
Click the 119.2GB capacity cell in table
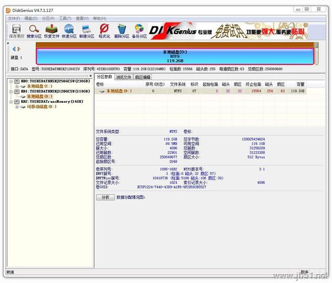click(297, 91)
